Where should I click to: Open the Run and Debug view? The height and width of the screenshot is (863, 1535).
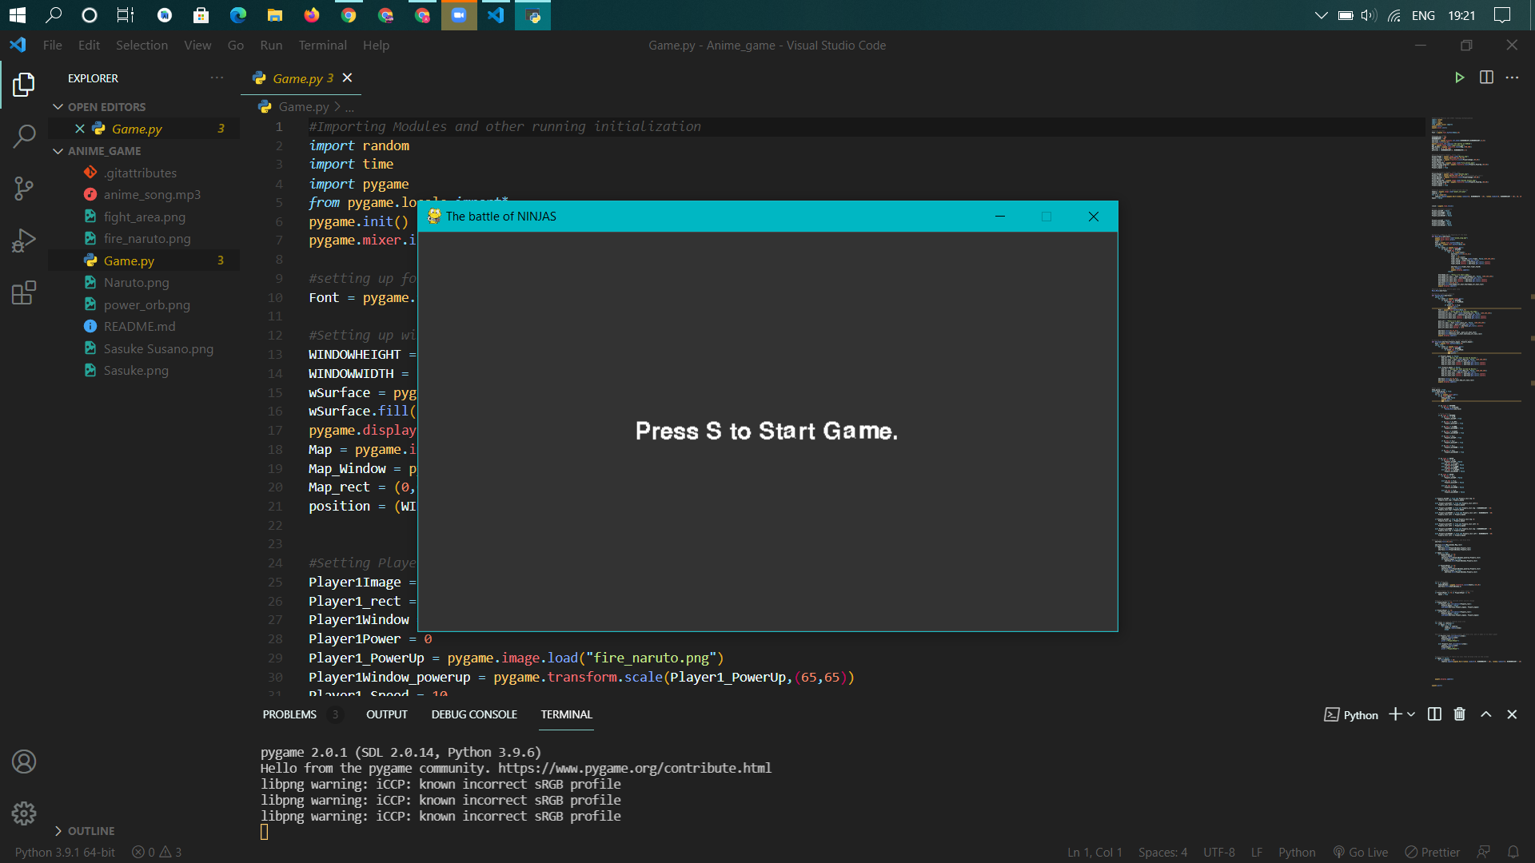click(x=24, y=241)
